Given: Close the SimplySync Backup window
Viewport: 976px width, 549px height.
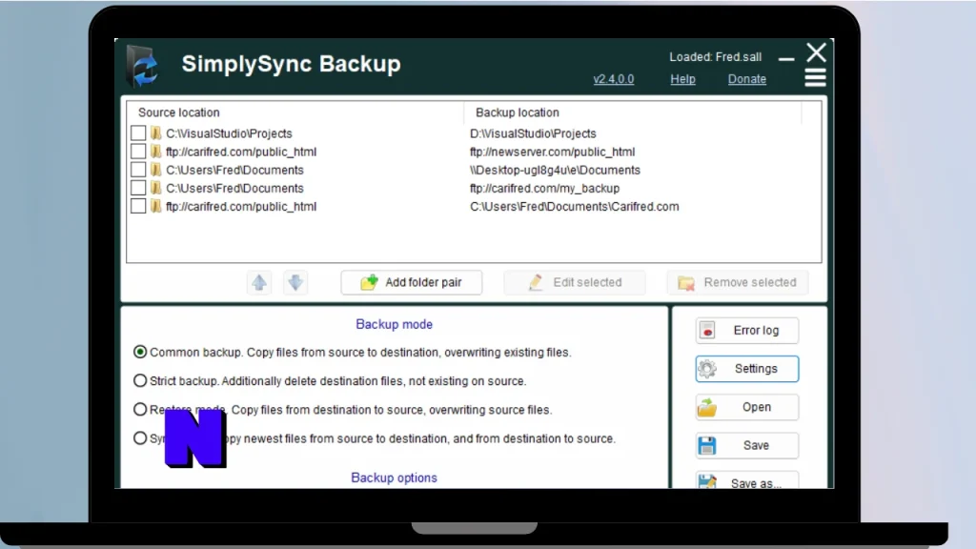Looking at the screenshot, I should tap(816, 53).
